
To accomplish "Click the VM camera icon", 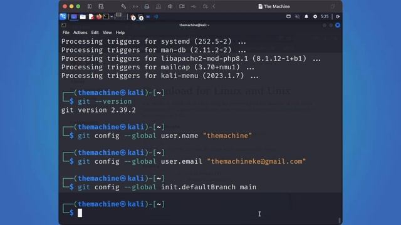I will coord(182,6).
